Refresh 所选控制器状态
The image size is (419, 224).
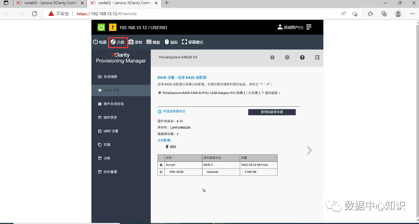click(x=160, y=111)
